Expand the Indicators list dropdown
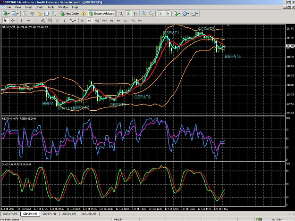This screenshot has width=295, height=221. click(x=179, y=14)
